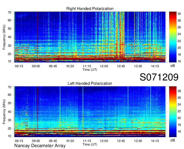Click "Time (UT)" label under Right Handed plot
The height and width of the screenshot is (149, 184).
pos(90,70)
